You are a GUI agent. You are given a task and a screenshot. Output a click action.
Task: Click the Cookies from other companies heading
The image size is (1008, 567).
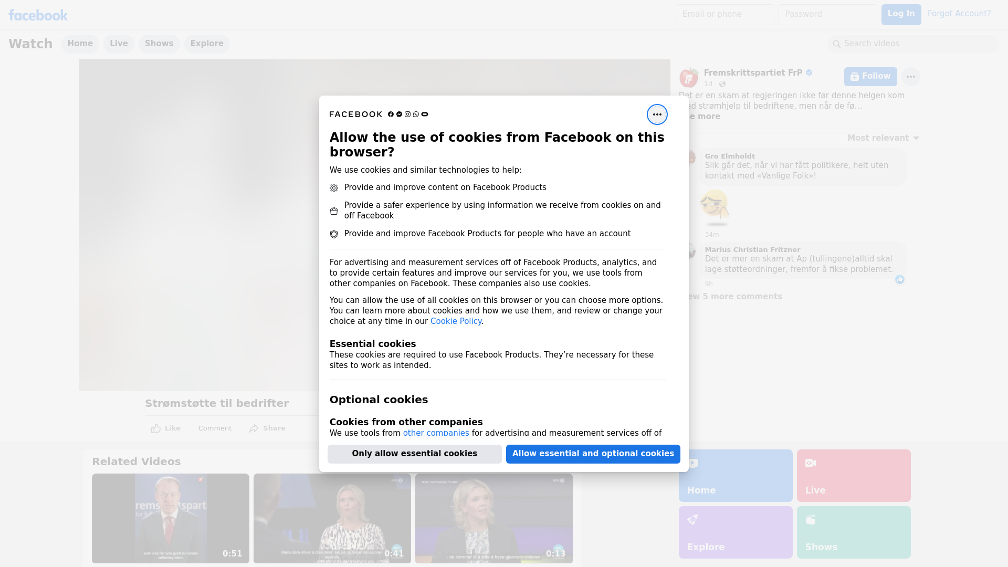(406, 422)
